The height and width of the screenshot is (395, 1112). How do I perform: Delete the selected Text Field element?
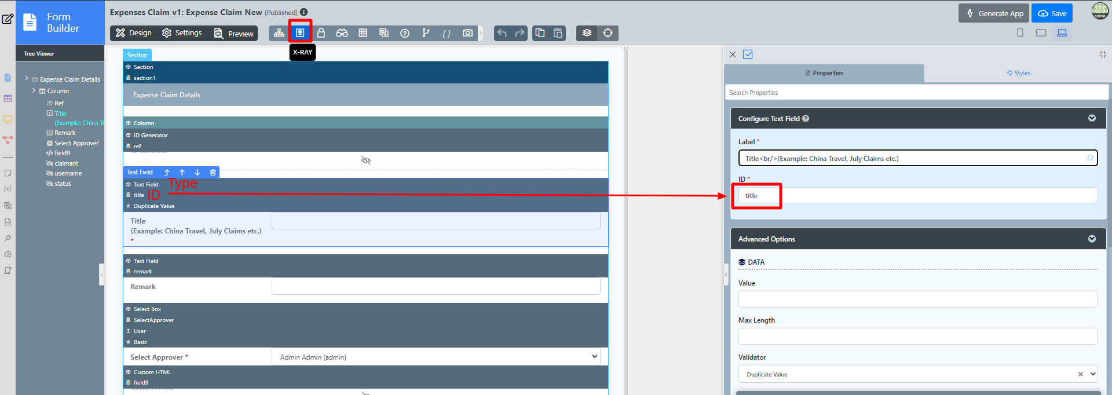tap(213, 173)
